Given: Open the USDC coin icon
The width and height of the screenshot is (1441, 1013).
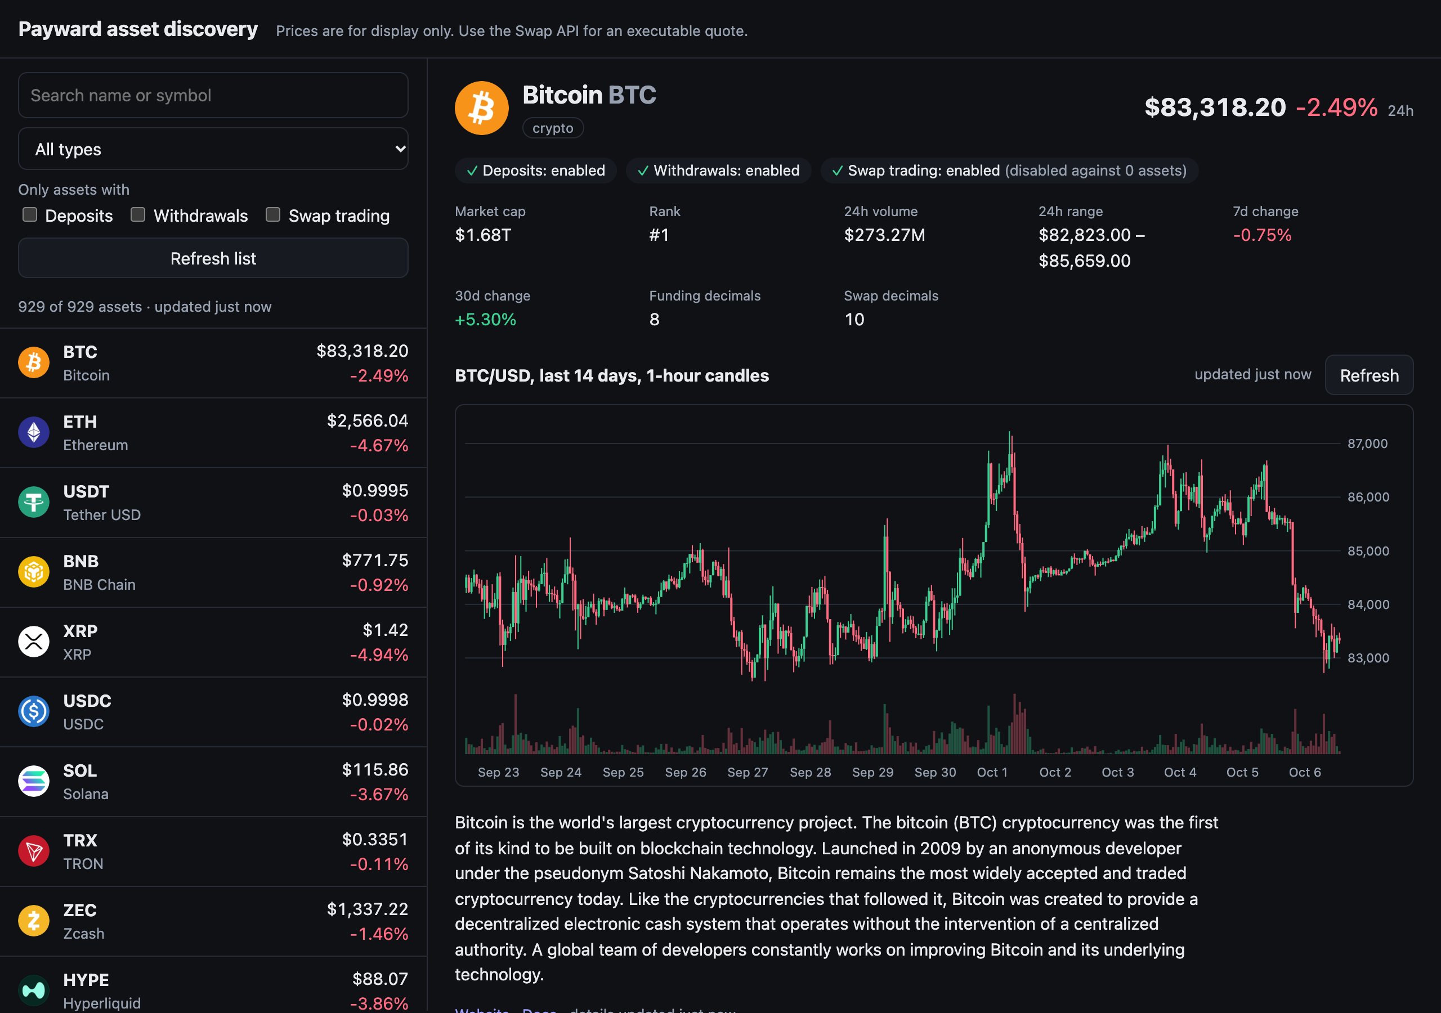Looking at the screenshot, I should click(x=34, y=711).
